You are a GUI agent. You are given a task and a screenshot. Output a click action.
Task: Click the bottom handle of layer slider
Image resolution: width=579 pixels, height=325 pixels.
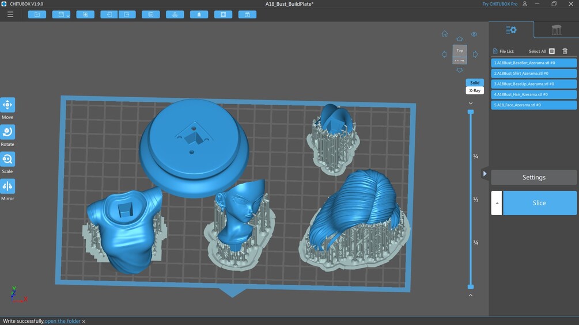pos(471,286)
